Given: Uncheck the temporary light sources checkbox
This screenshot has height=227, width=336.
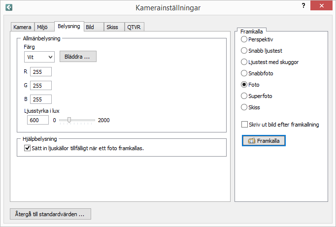Looking at the screenshot, I should pos(28,148).
